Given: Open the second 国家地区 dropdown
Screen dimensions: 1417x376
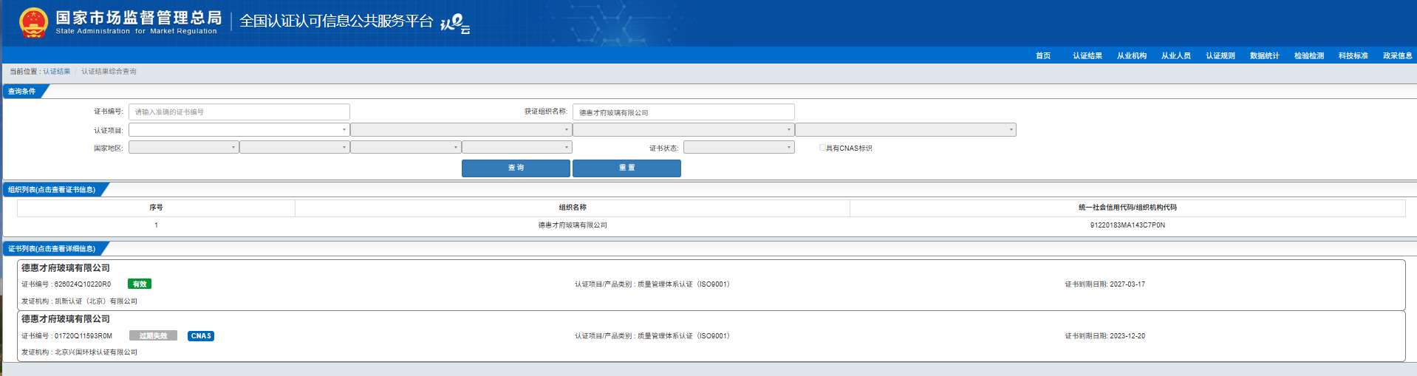Looking at the screenshot, I should click(x=294, y=147).
